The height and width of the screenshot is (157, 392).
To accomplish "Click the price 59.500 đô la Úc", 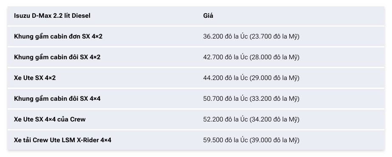I will click(225, 140).
